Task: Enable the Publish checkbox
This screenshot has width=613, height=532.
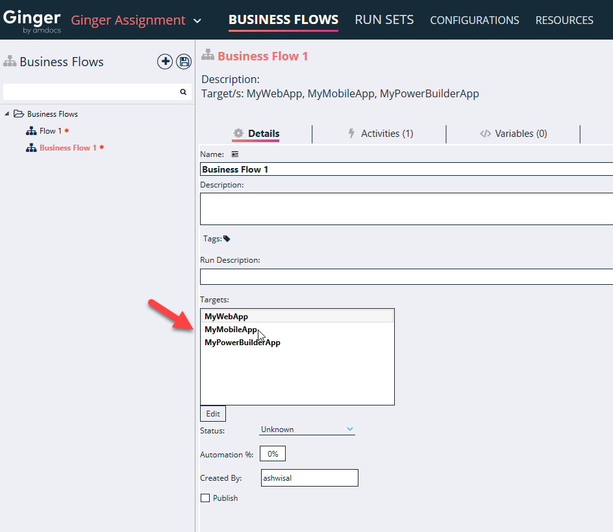Action: 205,498
